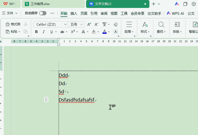Italicize text with the I icon

click(44, 32)
